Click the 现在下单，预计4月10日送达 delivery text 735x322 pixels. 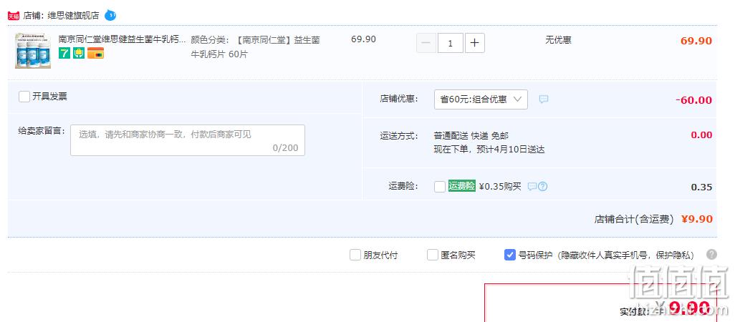pos(489,150)
